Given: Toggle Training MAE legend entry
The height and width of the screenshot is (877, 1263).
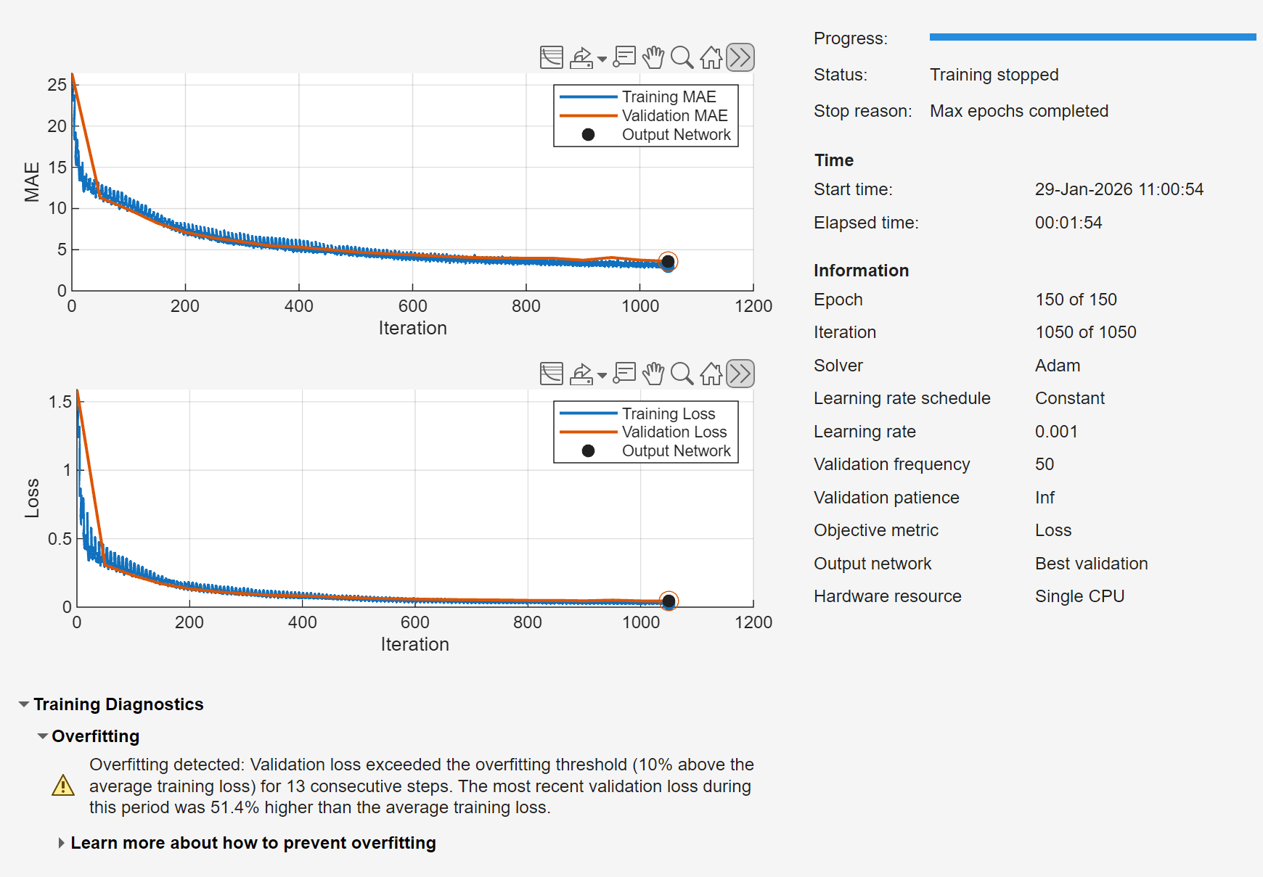Looking at the screenshot, I should [668, 97].
